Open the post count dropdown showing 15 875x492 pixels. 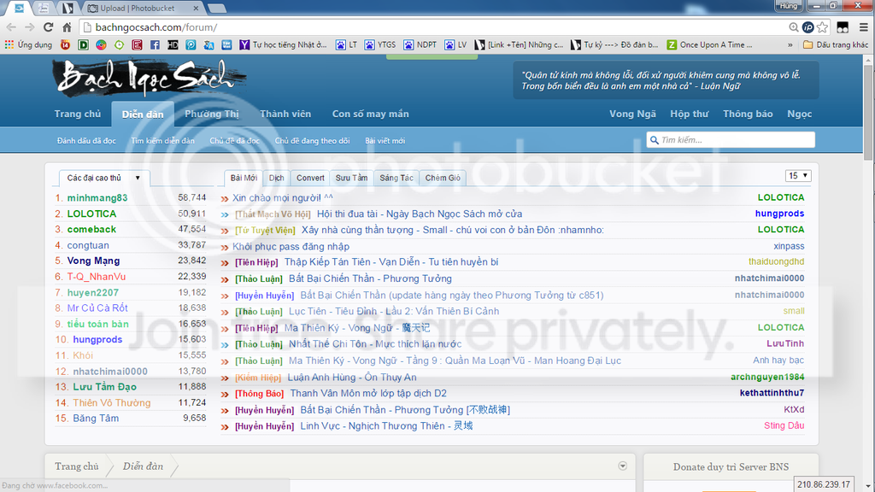[x=798, y=176]
